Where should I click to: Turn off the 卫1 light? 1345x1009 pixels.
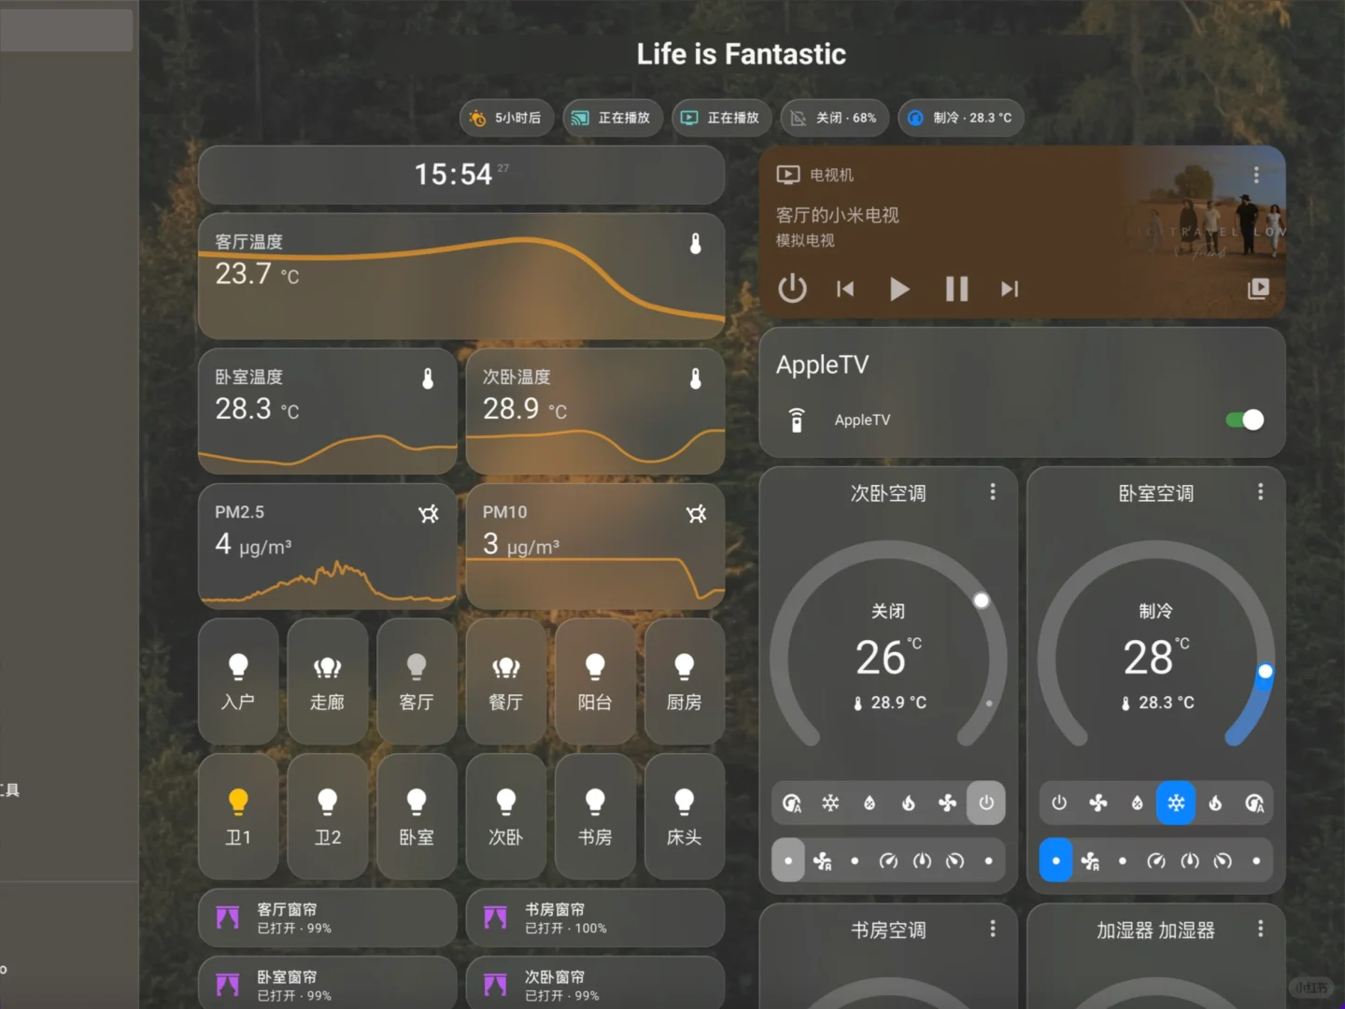(x=238, y=816)
